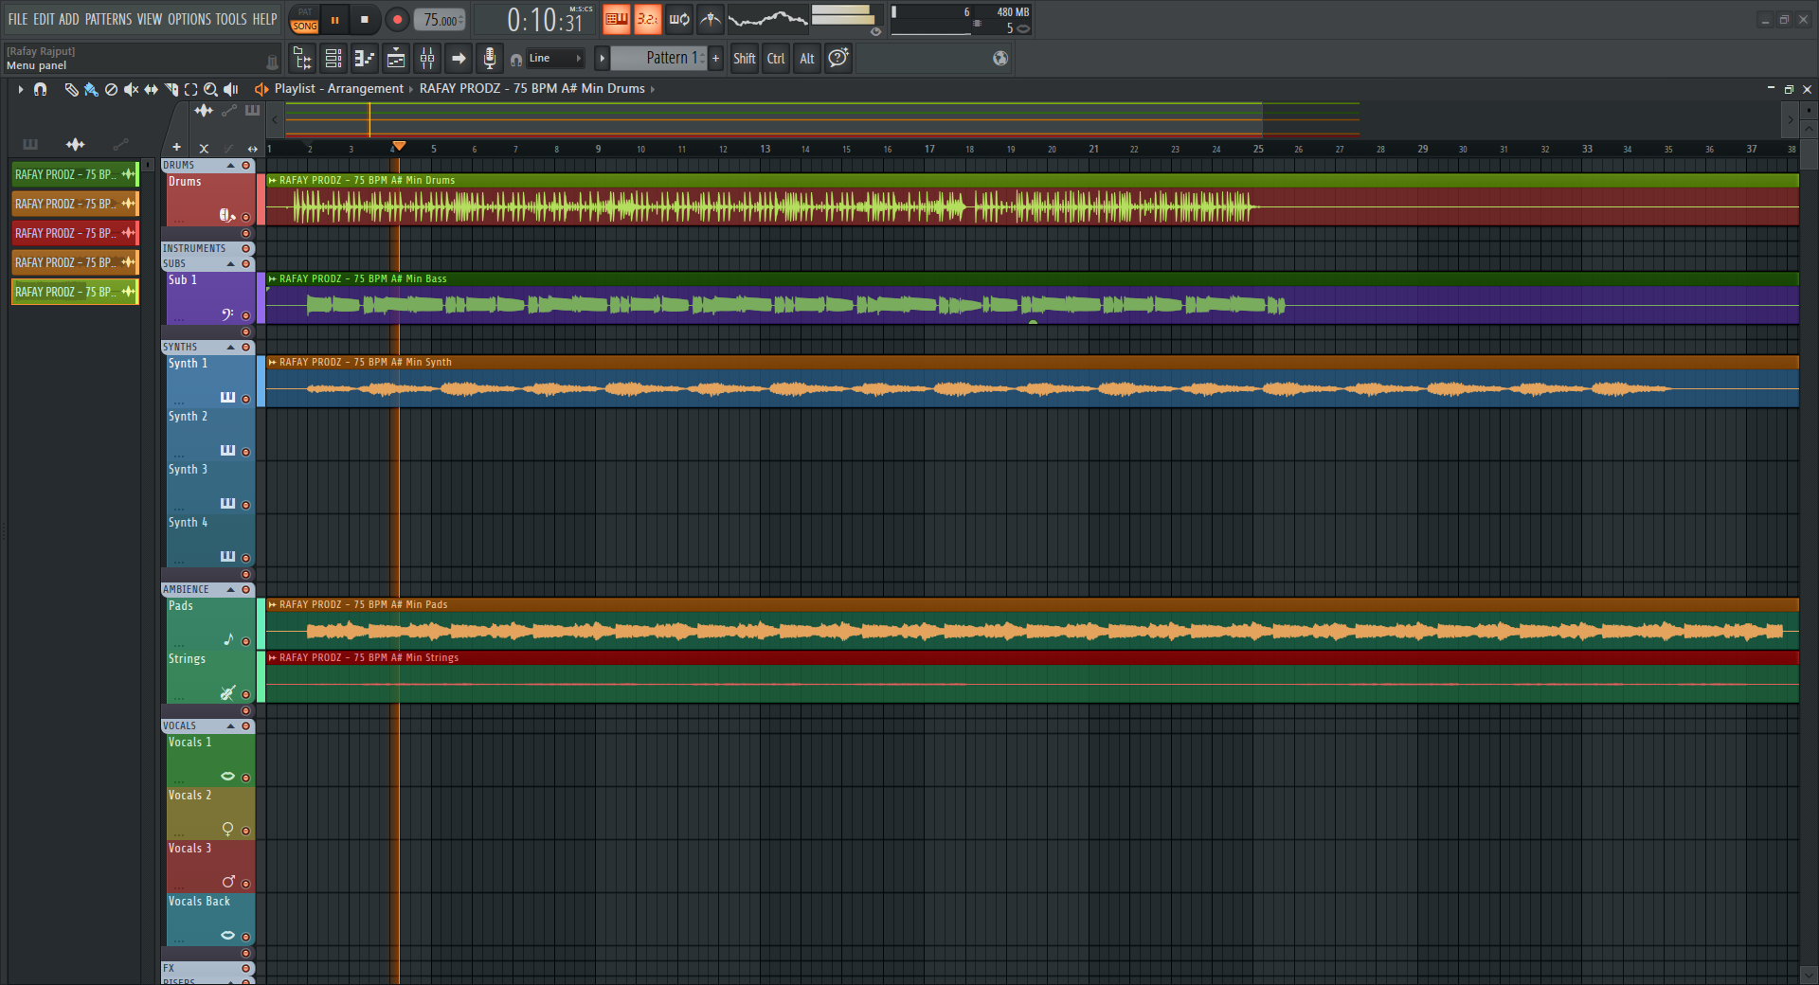Mute the Sub 1 track

[246, 315]
